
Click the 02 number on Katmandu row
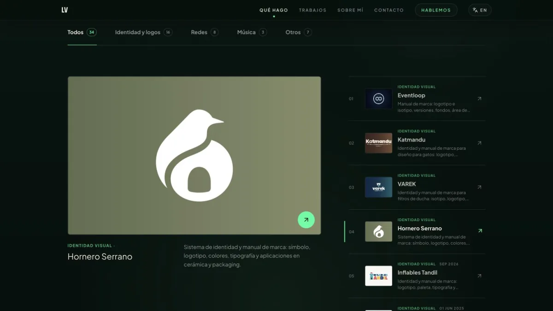tap(352, 143)
